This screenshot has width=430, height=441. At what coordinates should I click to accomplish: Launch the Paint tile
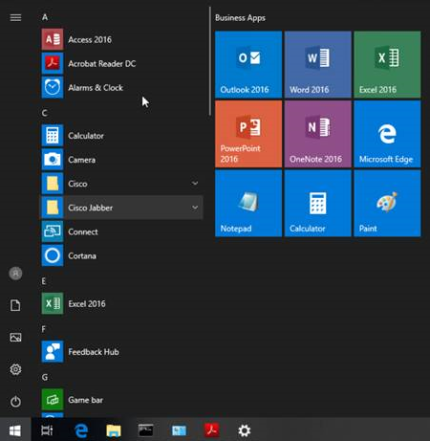(x=387, y=204)
